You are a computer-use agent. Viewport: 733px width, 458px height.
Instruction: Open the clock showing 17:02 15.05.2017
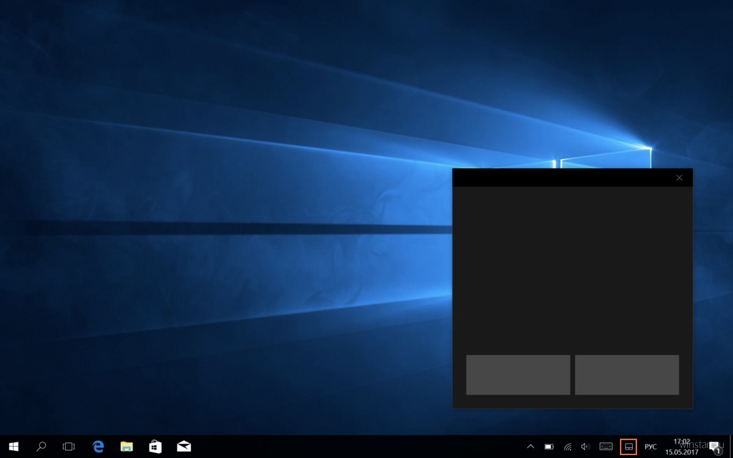(x=681, y=447)
